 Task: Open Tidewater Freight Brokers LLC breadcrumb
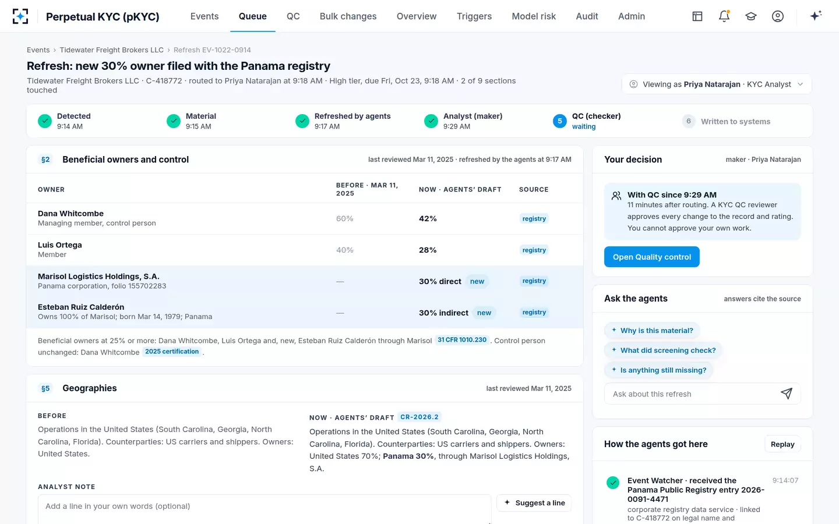coord(112,50)
